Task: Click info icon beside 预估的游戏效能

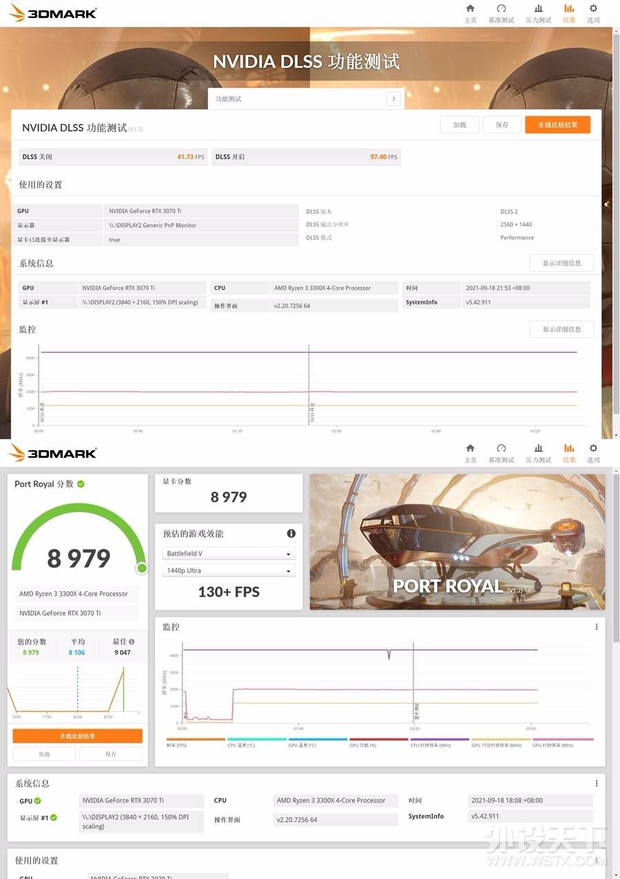Action: pyautogui.click(x=291, y=533)
